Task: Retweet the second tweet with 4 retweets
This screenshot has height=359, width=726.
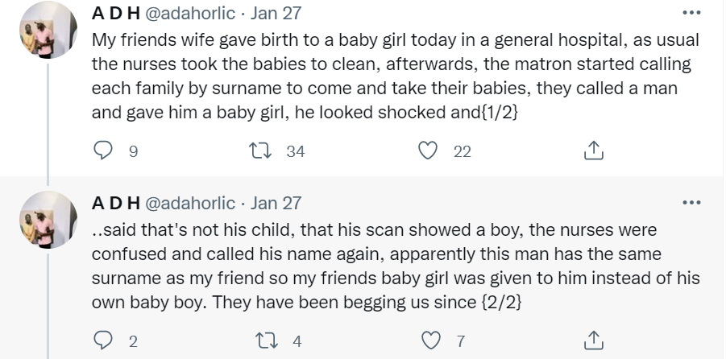Action: (x=263, y=340)
